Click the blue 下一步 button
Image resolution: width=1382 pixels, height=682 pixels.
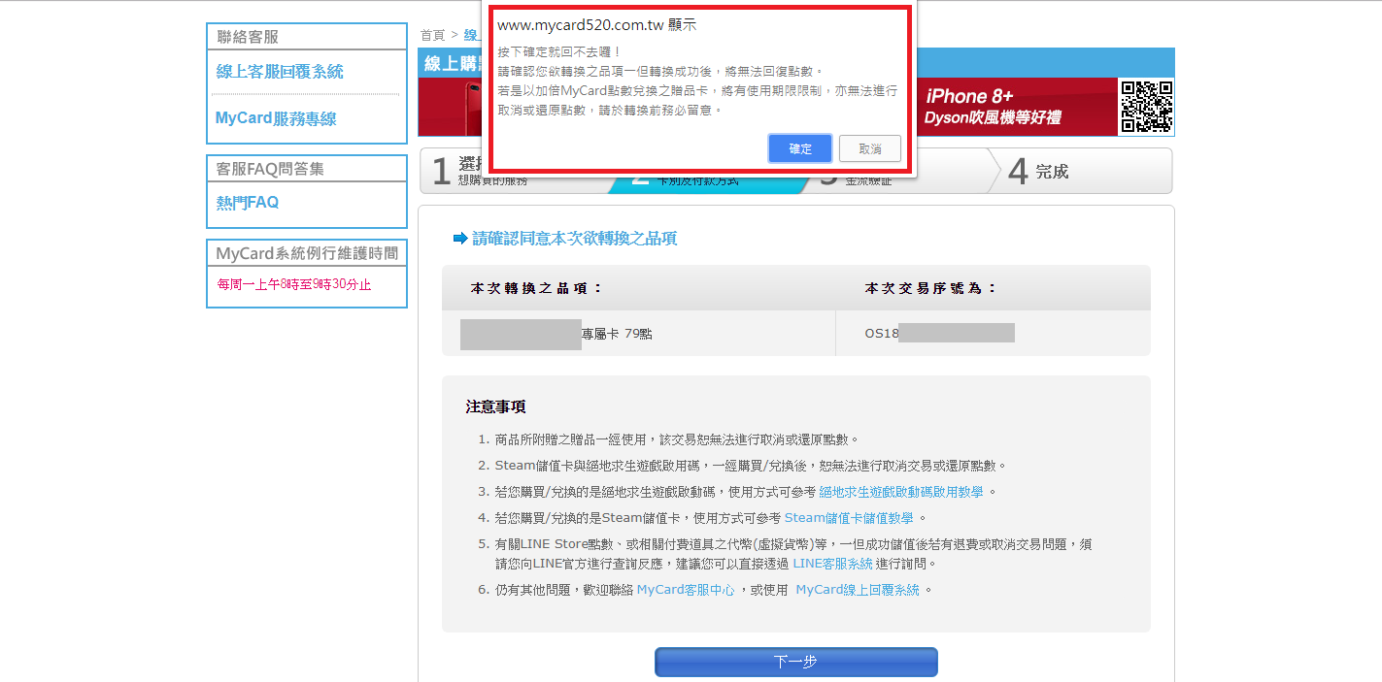[795, 662]
